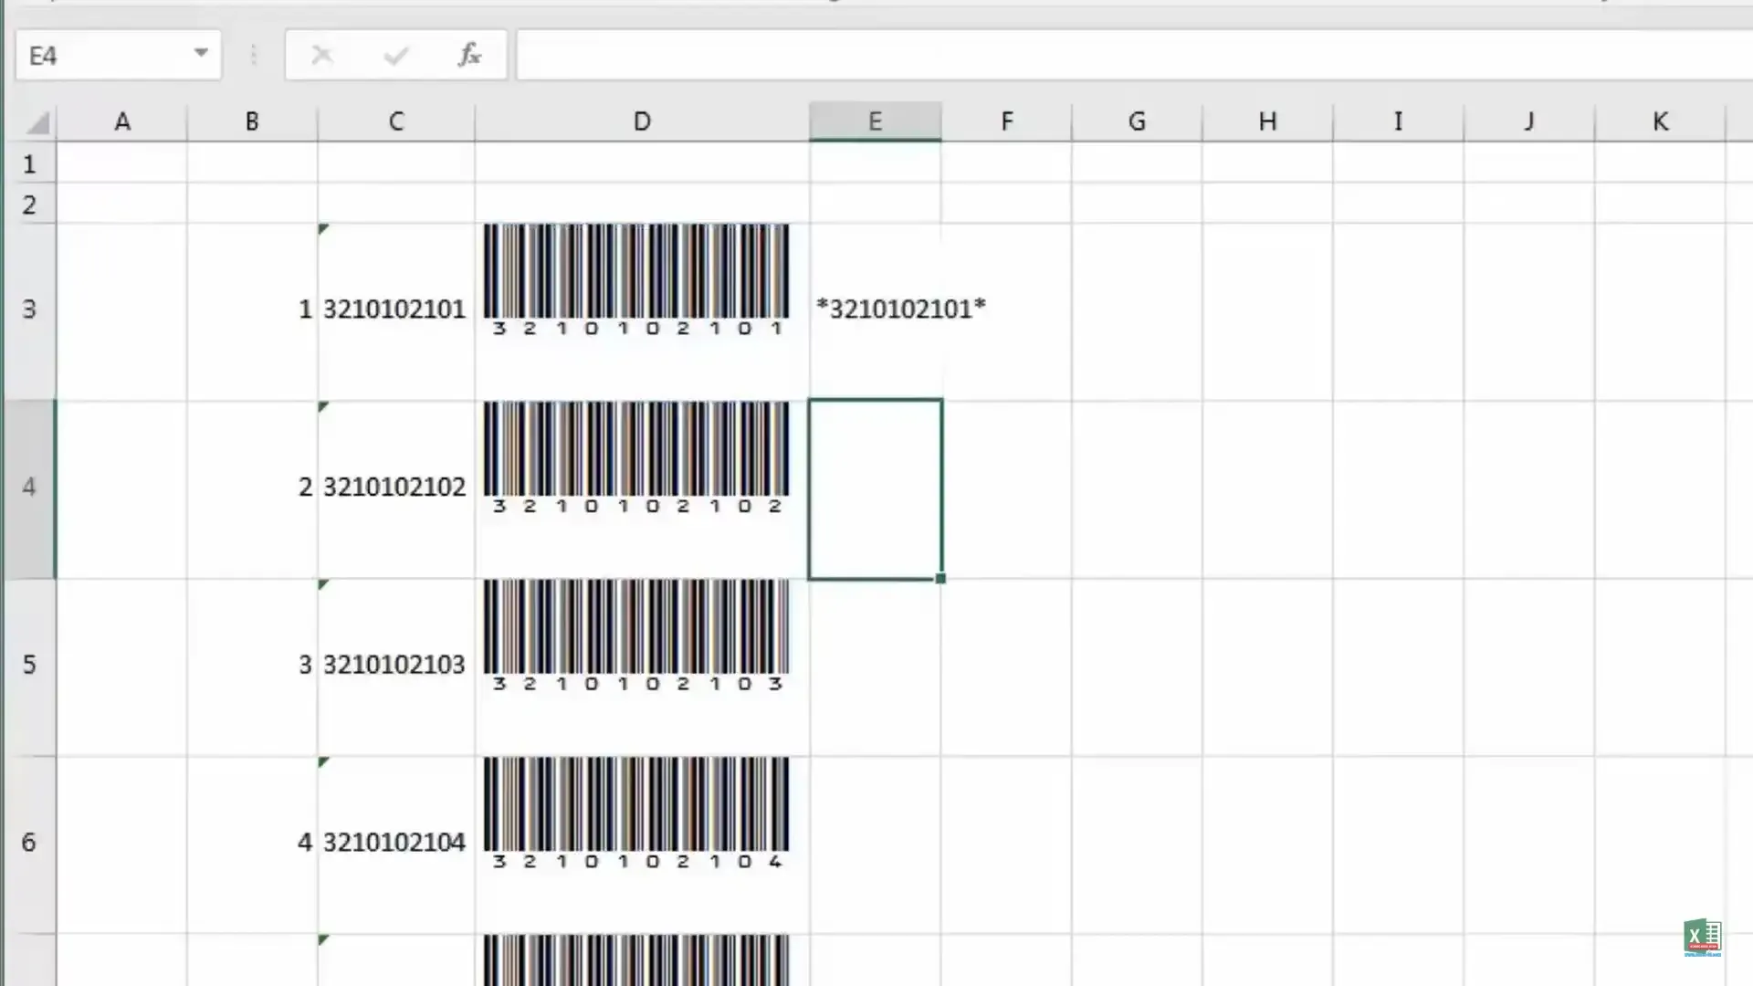Click cell containing 3210102103
1753x986 pixels.
pos(396,666)
